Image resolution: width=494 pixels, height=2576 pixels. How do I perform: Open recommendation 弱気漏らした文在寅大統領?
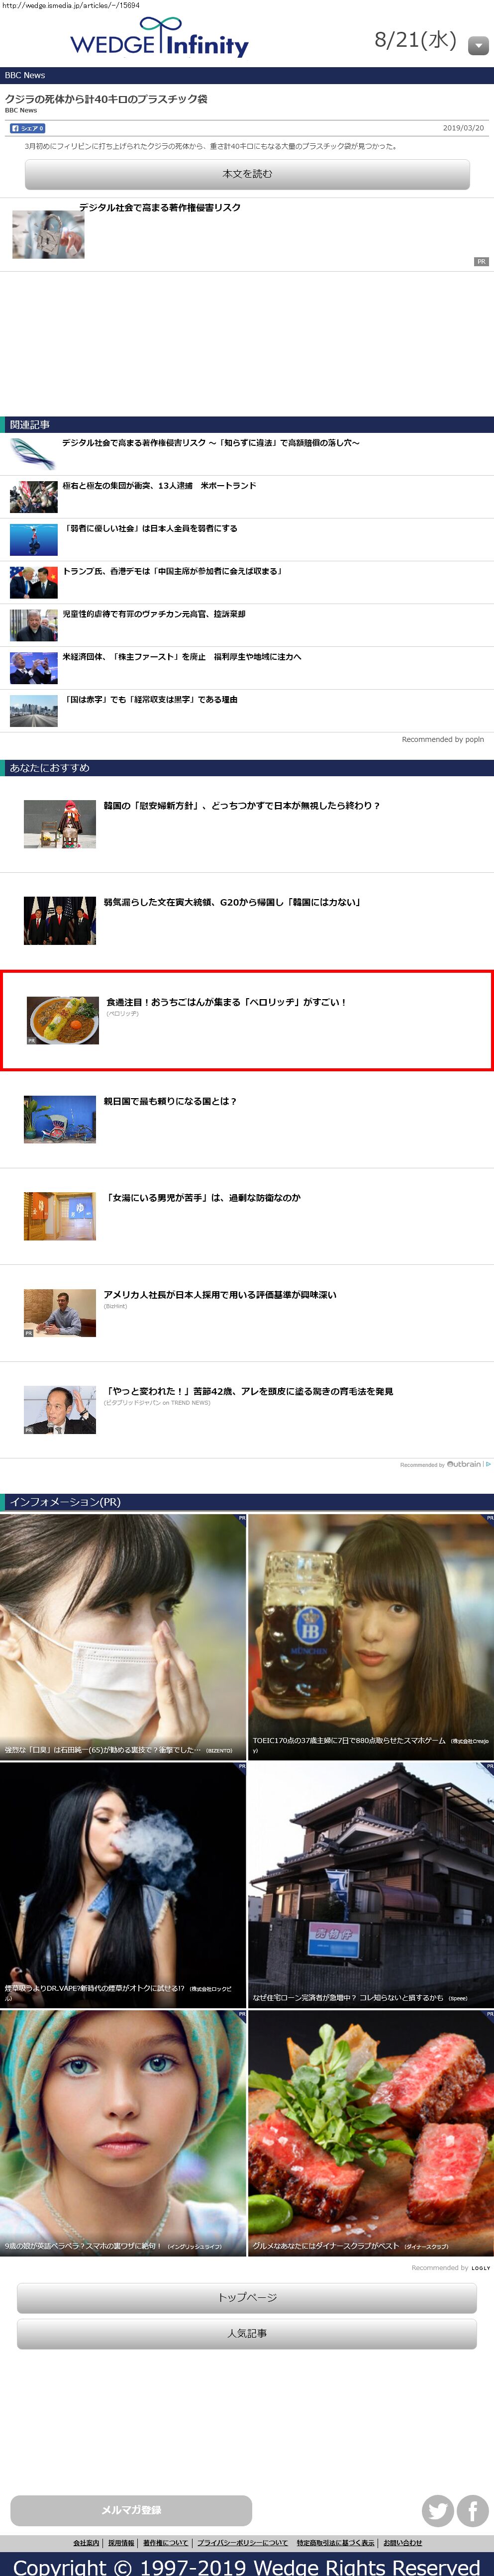pos(232,902)
